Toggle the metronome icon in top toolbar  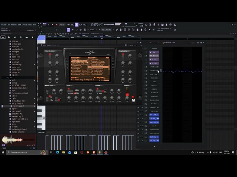coord(69,25)
